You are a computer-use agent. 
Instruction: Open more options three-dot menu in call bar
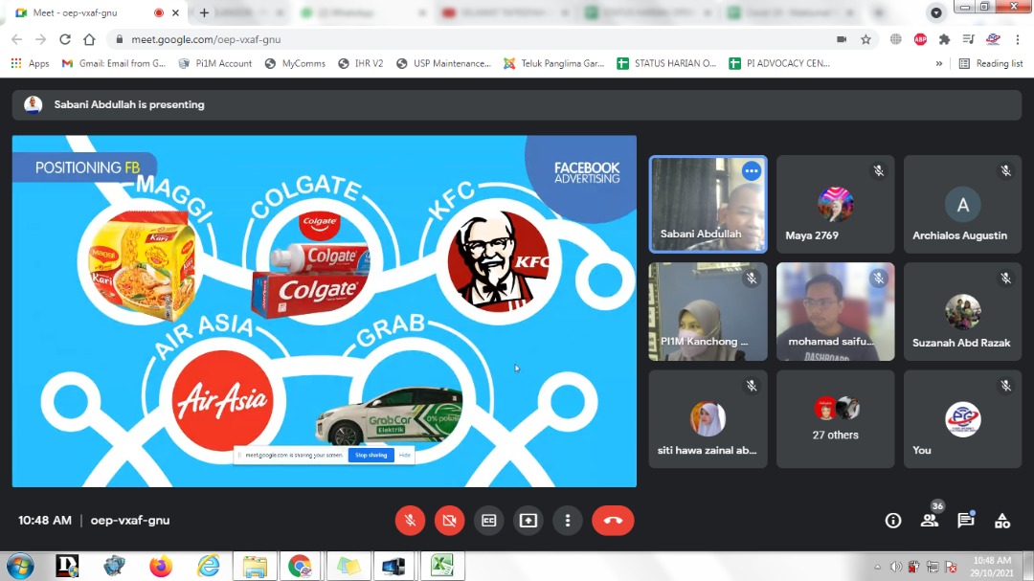click(x=567, y=521)
